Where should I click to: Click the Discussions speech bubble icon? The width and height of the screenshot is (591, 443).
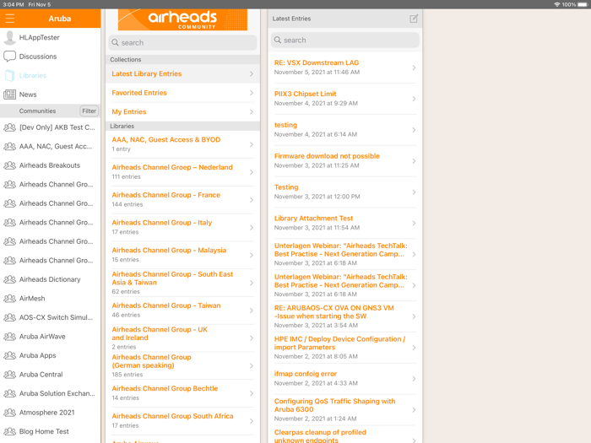(10, 57)
